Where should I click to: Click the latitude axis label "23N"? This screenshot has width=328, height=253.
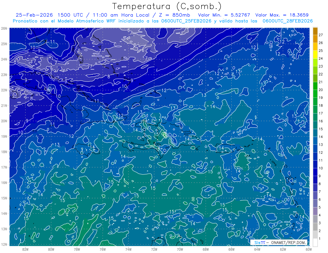[4, 75]
